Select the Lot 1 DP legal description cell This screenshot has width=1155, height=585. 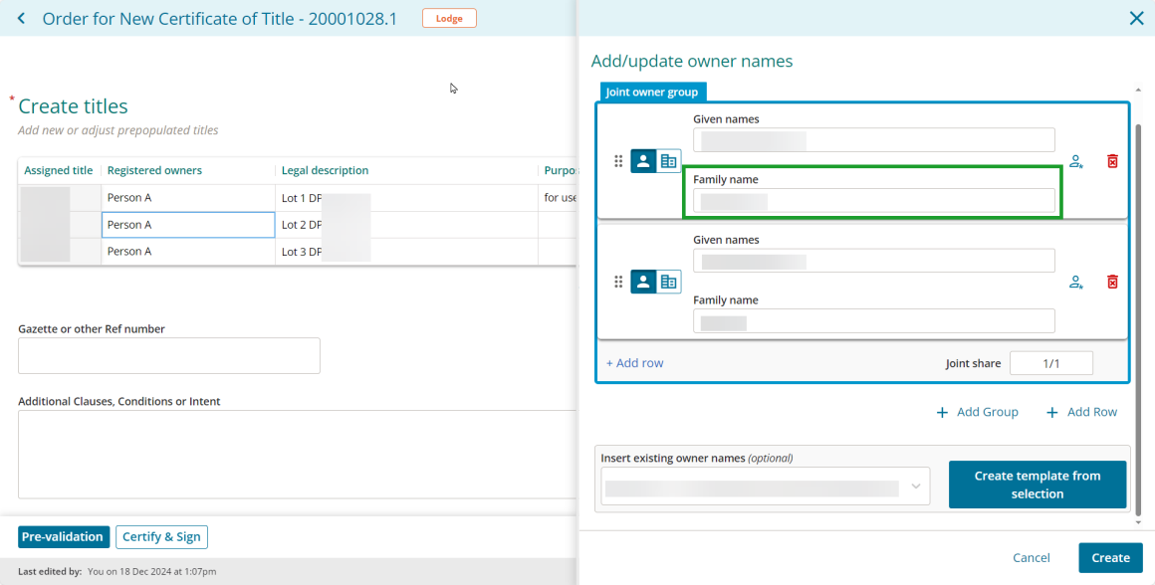tap(406, 198)
